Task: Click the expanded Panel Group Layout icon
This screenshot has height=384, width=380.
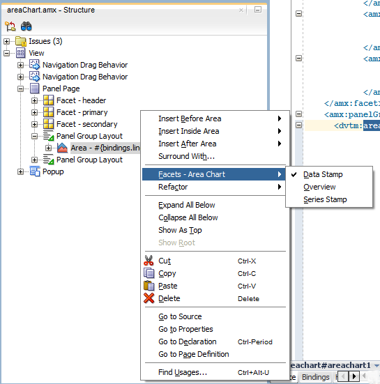Action: click(49, 136)
